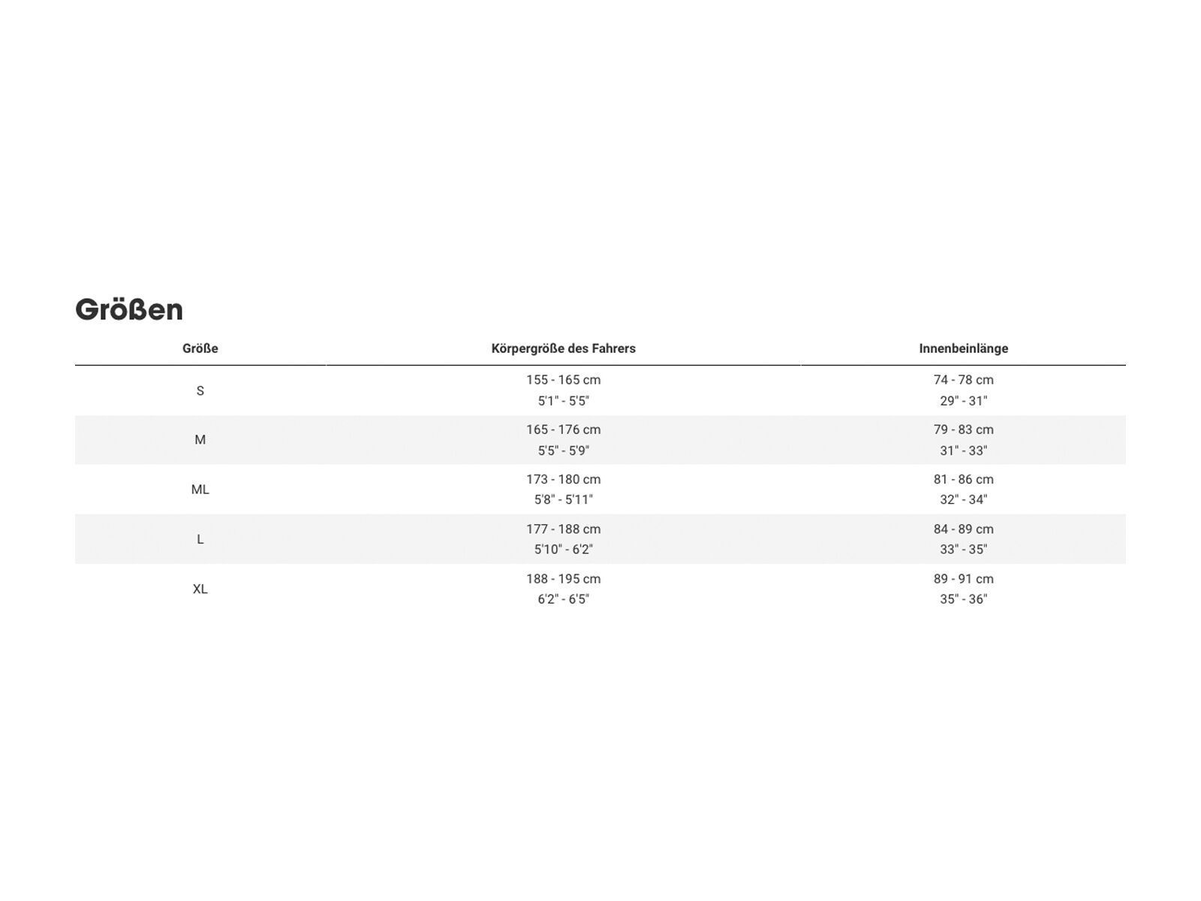Select the Größe column header
Screen dimensions: 1201x901
click(x=200, y=348)
